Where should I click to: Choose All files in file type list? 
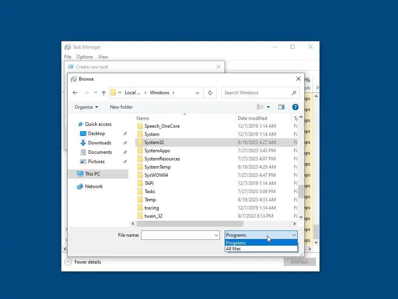point(261,249)
